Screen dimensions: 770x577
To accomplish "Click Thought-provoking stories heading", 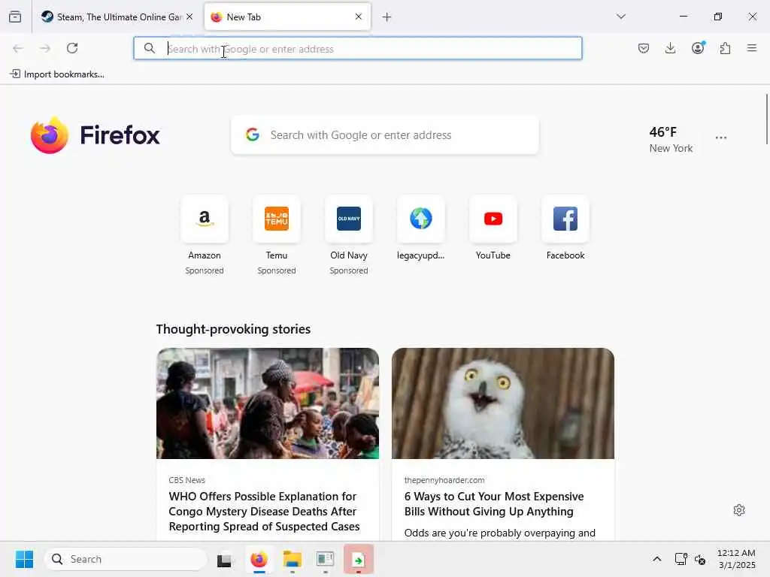I will (233, 329).
